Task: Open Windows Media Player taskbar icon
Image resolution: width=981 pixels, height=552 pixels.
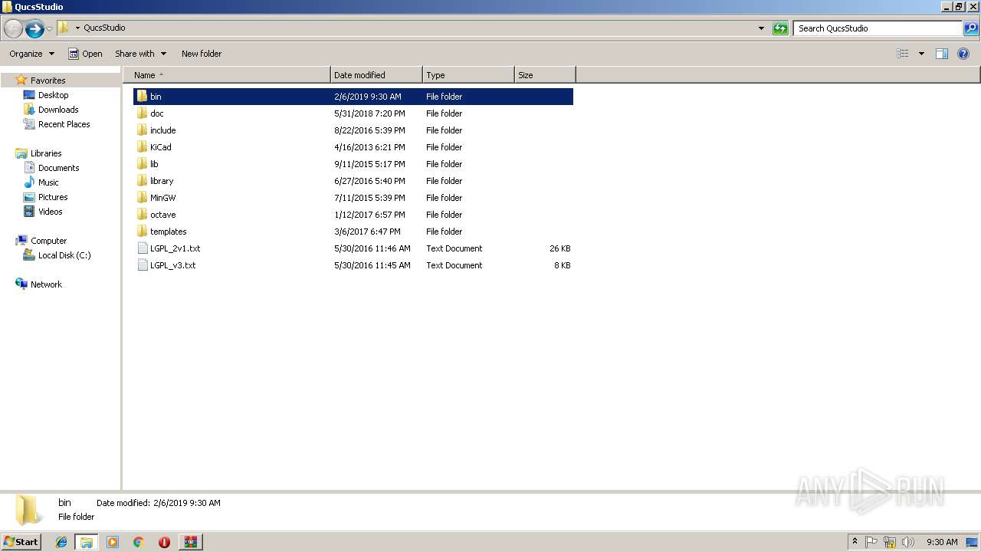Action: point(113,542)
